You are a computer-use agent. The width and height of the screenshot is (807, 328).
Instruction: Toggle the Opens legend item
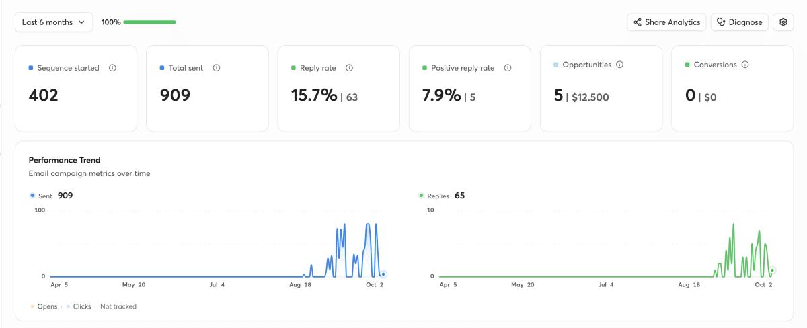pyautogui.click(x=44, y=306)
